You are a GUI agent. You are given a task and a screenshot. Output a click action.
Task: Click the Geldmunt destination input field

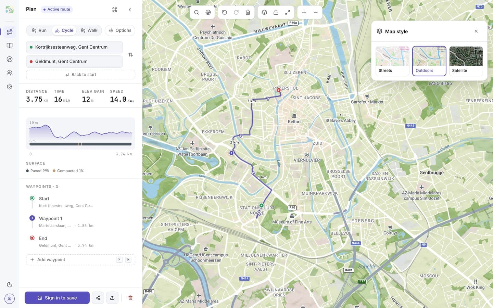click(x=74, y=62)
